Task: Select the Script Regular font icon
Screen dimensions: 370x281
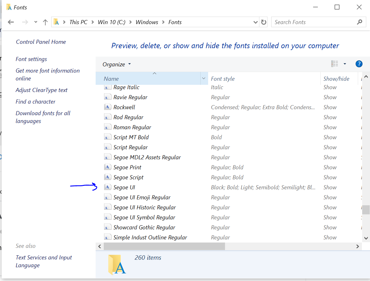Action: [107, 147]
